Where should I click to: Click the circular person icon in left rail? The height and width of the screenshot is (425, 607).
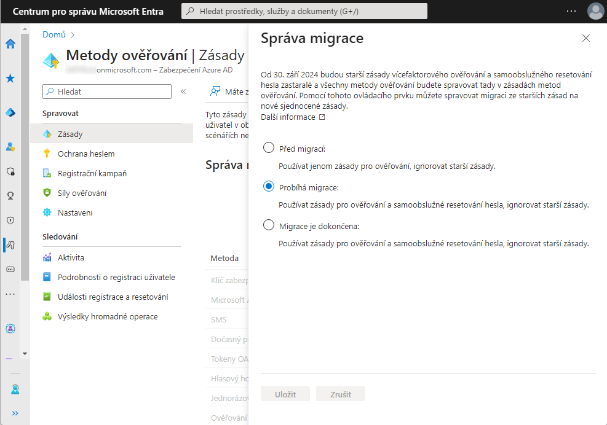(x=10, y=329)
